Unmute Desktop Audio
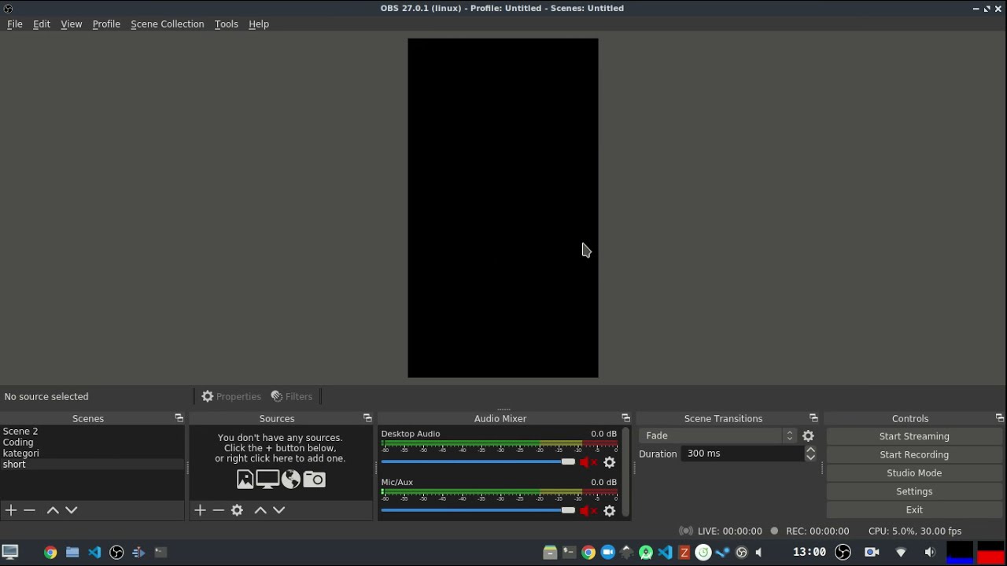Image resolution: width=1007 pixels, height=566 pixels. (x=588, y=462)
